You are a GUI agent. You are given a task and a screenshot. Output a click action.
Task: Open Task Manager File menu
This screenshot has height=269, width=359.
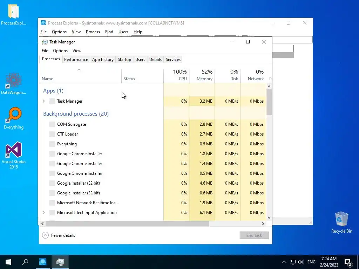[x=45, y=51]
